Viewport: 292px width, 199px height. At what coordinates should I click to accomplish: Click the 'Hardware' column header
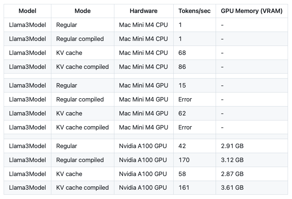point(144,11)
